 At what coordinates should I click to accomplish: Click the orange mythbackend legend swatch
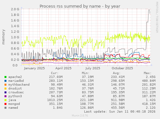[x=5, y=85]
